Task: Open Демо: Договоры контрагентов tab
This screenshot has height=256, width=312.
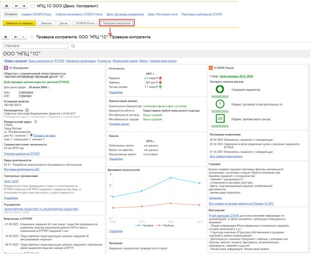Action: coord(125,14)
